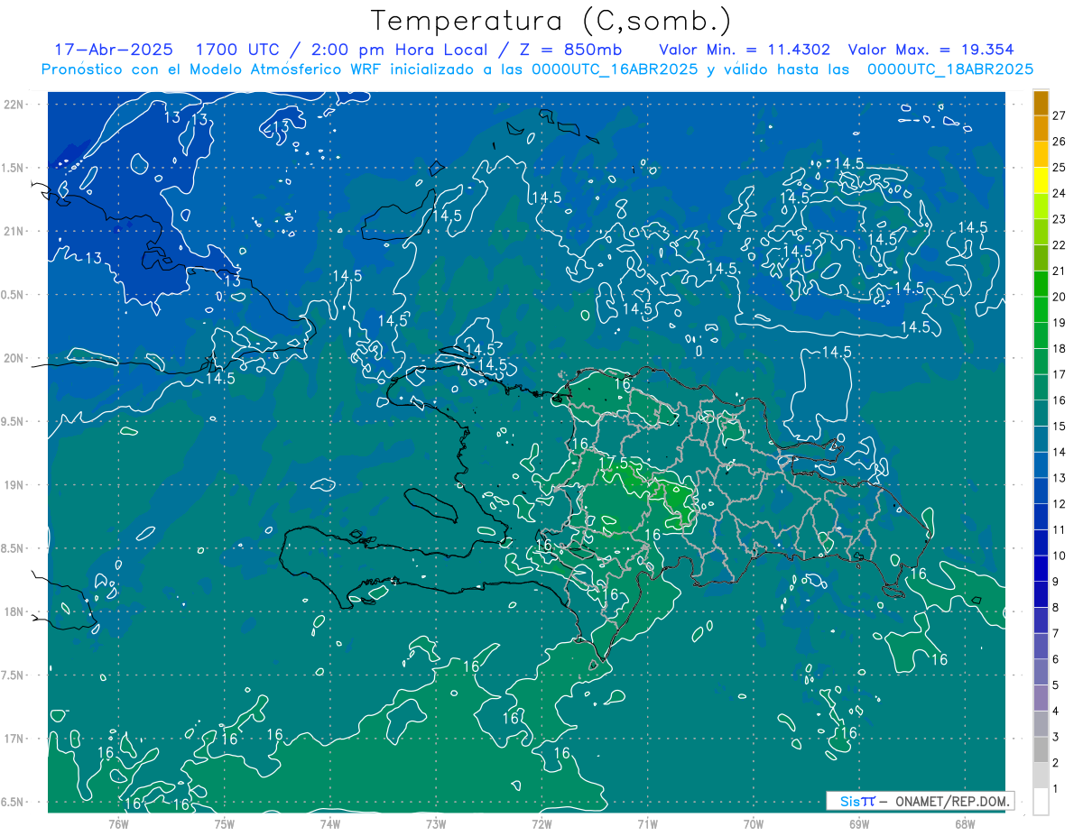
Task: Click color scale label "12"
Action: click(1059, 504)
